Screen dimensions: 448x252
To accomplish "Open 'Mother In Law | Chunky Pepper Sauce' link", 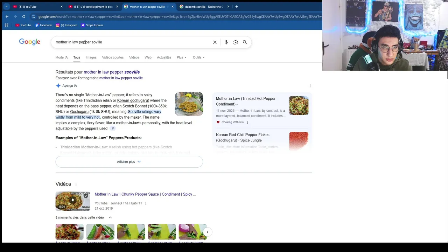I will point(145,194).
